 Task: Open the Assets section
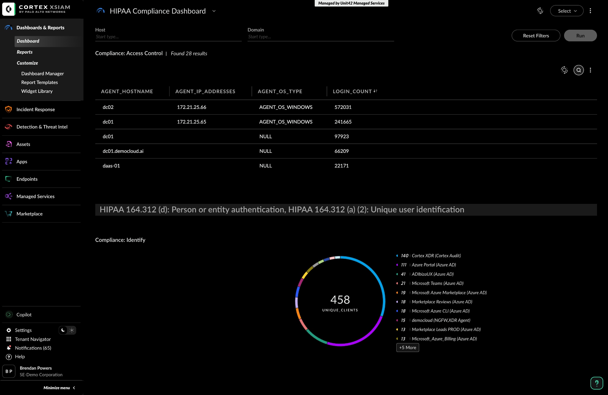23,144
